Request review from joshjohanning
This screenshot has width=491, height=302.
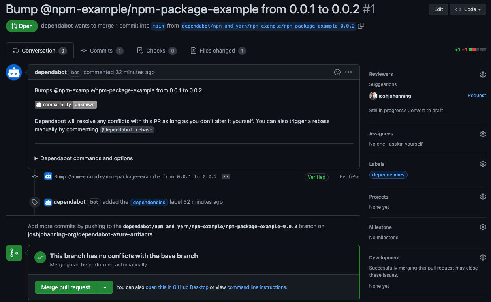point(476,96)
